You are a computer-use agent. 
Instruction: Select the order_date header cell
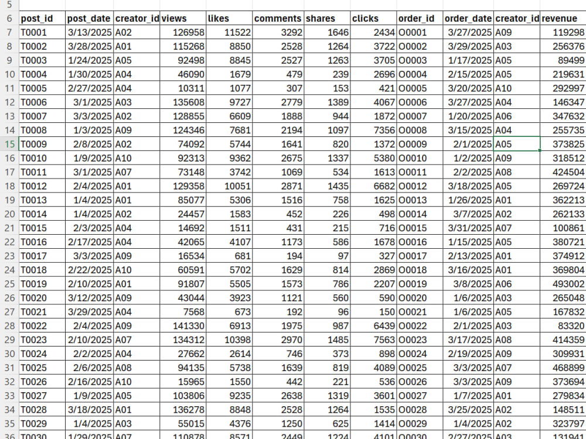click(x=468, y=18)
